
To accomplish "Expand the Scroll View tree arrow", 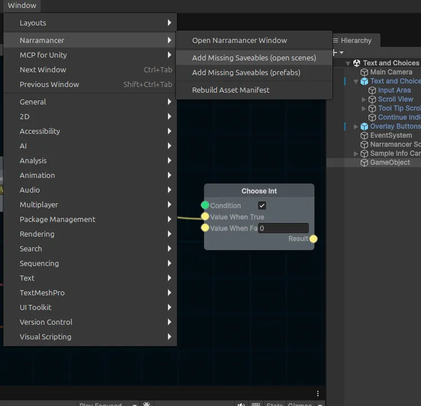I will (364, 99).
